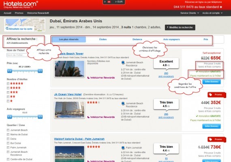Go to the Accueil menu item

pyautogui.click(x=8, y=13)
